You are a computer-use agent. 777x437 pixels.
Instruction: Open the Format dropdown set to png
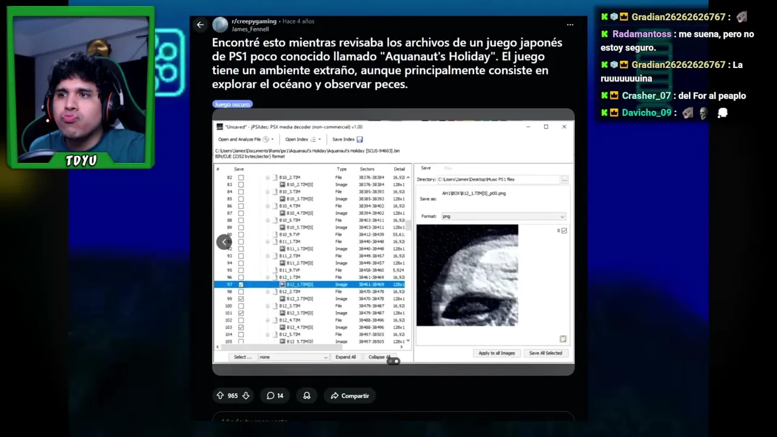[x=503, y=217]
